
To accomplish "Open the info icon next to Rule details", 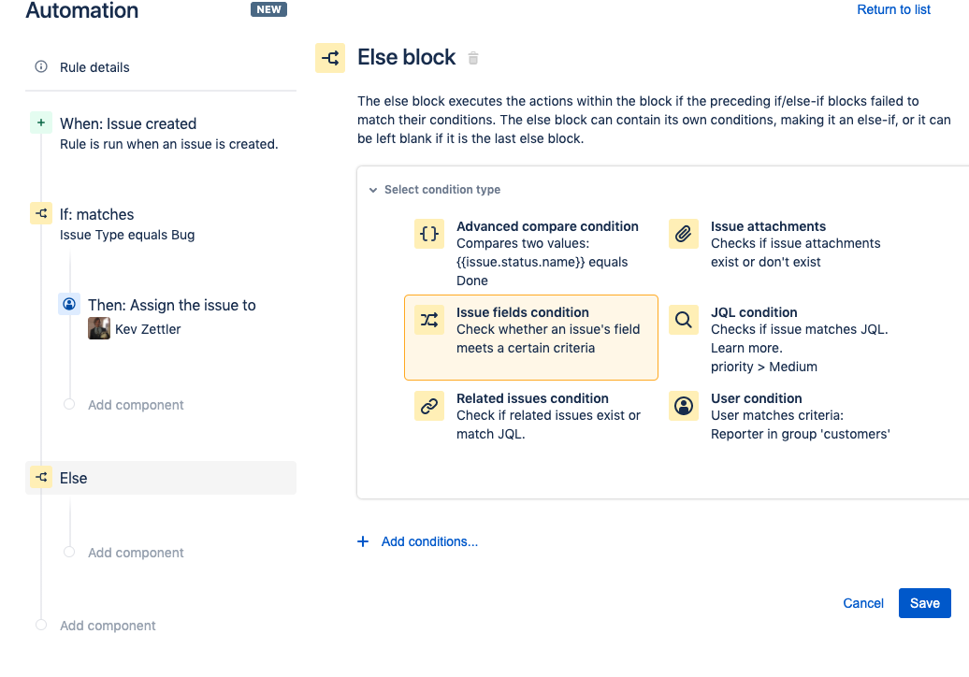I will [x=39, y=66].
